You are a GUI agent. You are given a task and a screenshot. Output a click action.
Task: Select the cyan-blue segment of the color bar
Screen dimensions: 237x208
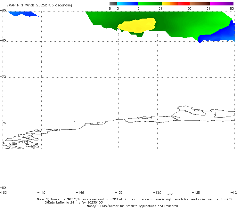coord(128,4)
